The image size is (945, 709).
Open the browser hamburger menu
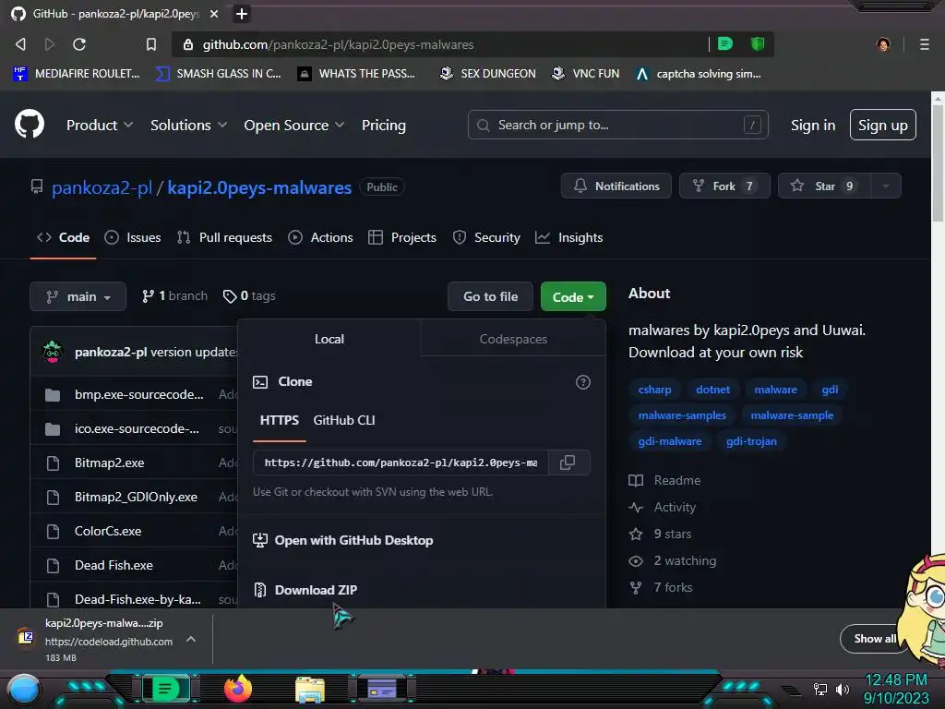tap(924, 44)
